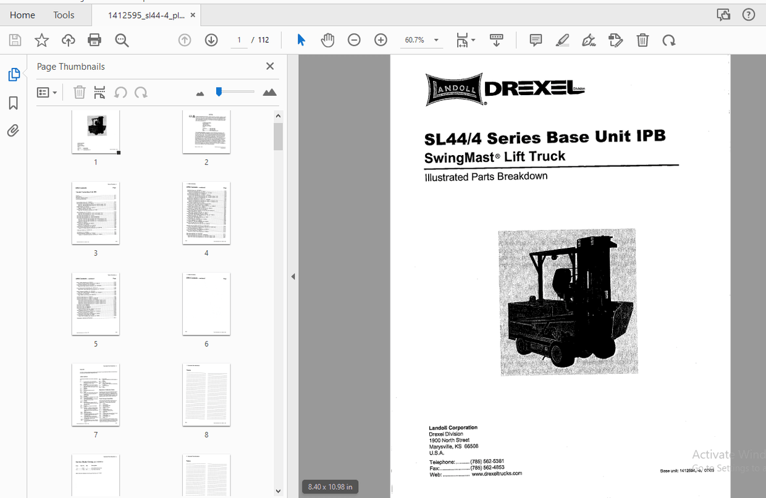766x498 pixels.
Task: Enable continuous scrolling page mode
Action: 496,40
